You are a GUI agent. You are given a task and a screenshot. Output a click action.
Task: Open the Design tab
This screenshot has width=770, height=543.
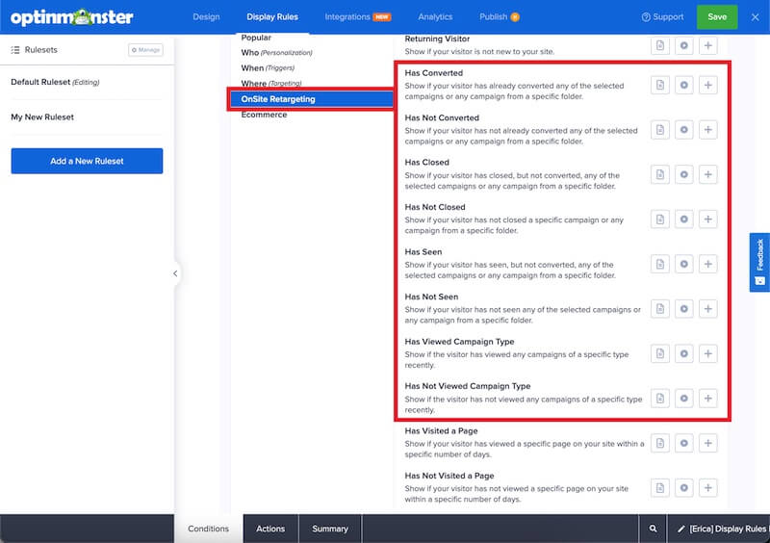pos(206,16)
